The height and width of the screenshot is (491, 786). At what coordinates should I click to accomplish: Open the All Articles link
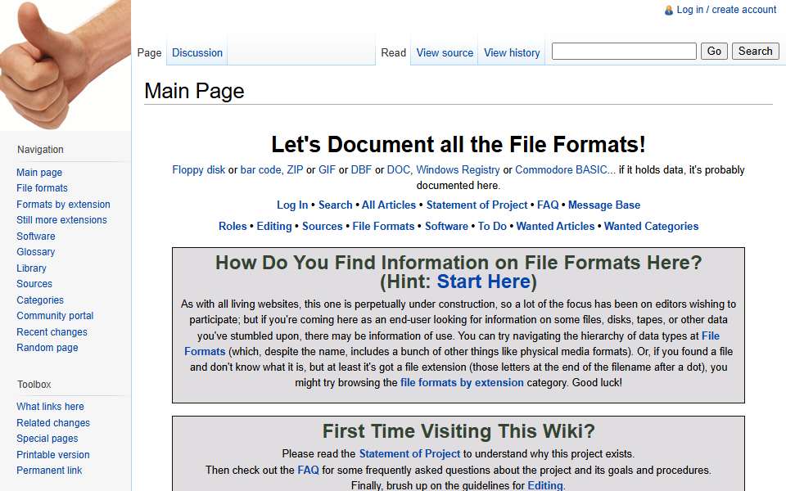389,205
